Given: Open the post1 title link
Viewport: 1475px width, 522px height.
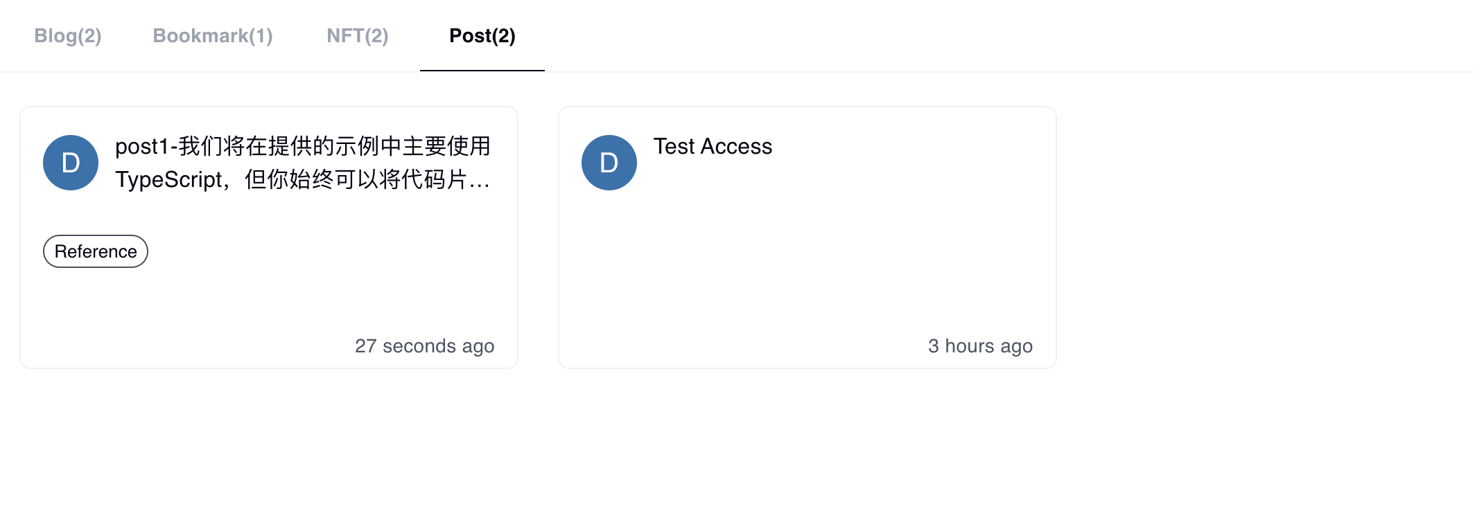Looking at the screenshot, I should [x=303, y=163].
